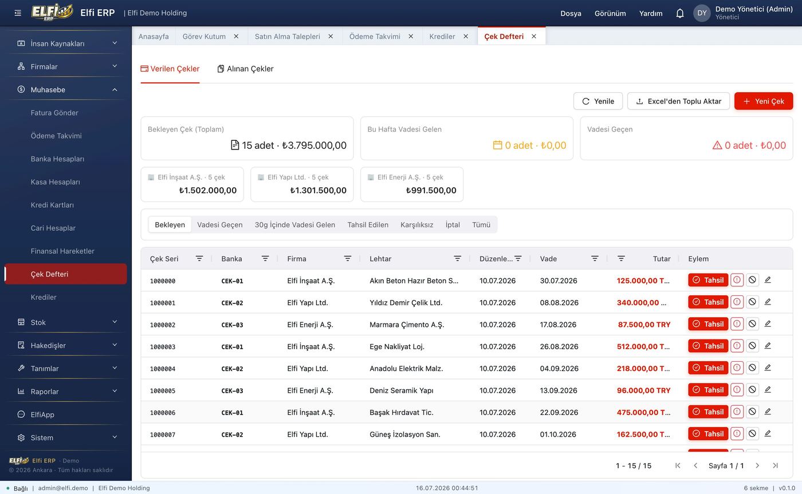Screen dimensions: 802x494
Task: Switch to the Alınan Çekler tab
Action: 245,69
